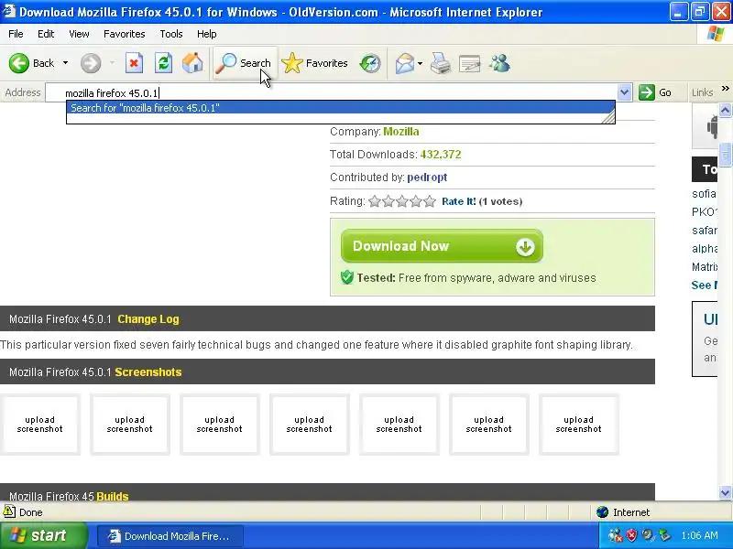This screenshot has height=549, width=733.
Task: Click the Builds section heading
Action: tap(112, 496)
